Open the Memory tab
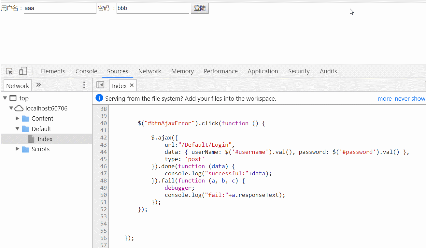Viewport: 426px width, 248px height. 182,71
